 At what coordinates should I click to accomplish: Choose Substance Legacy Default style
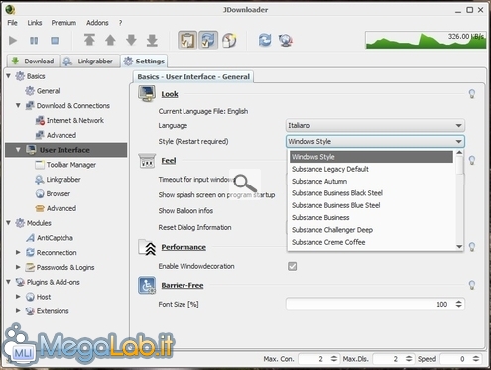pos(371,169)
